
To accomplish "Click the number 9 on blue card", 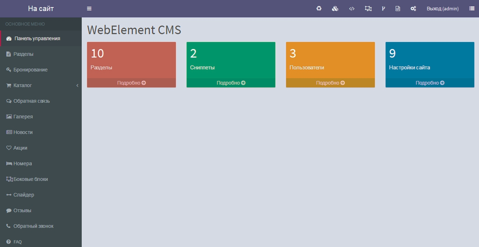I will tap(392, 53).
